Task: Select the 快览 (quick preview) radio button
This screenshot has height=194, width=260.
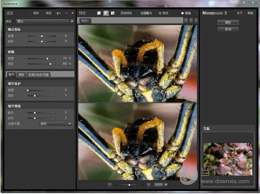Action: 160,13
